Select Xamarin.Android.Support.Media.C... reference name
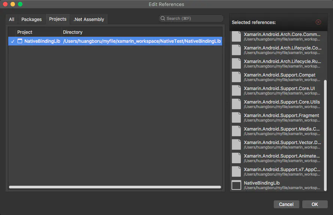 pyautogui.click(x=282, y=129)
